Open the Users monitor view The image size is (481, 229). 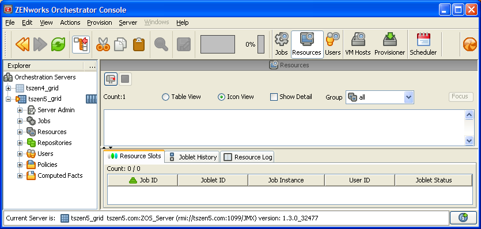(332, 44)
